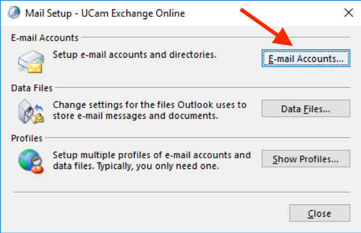Select the Data Files section heading
This screenshot has width=361, height=233.
coord(32,88)
